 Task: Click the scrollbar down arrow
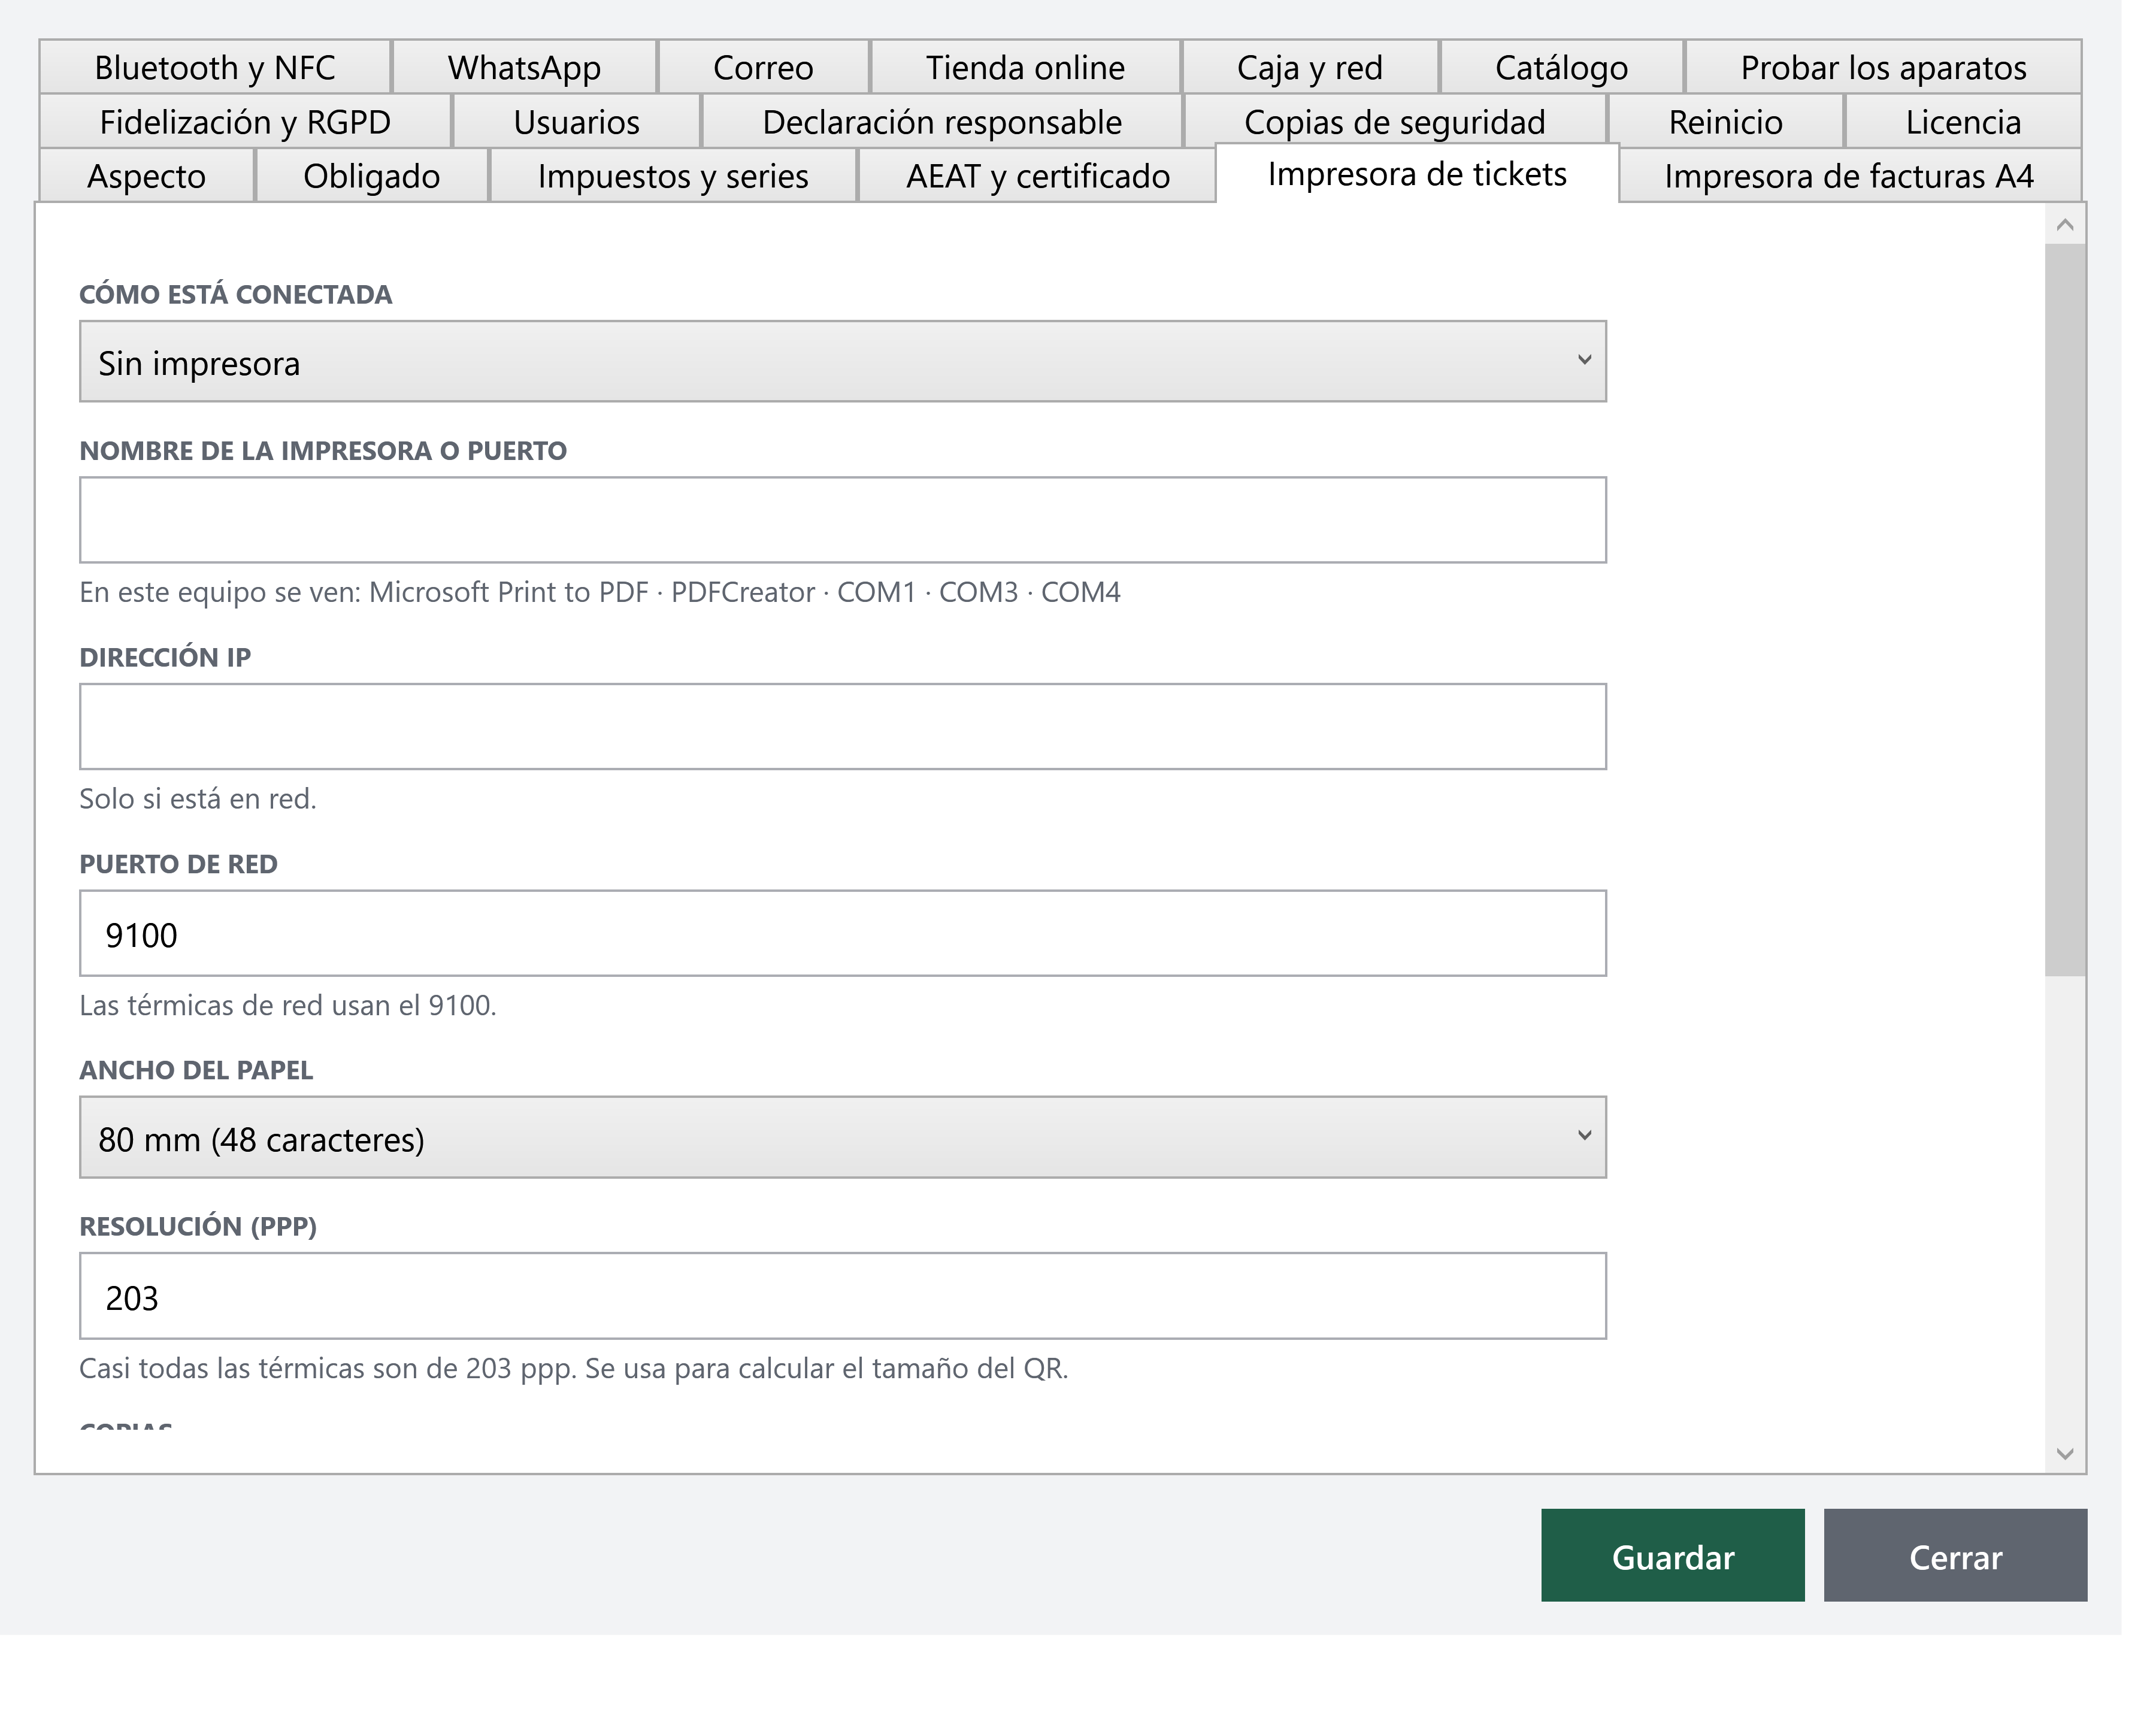(2065, 1453)
